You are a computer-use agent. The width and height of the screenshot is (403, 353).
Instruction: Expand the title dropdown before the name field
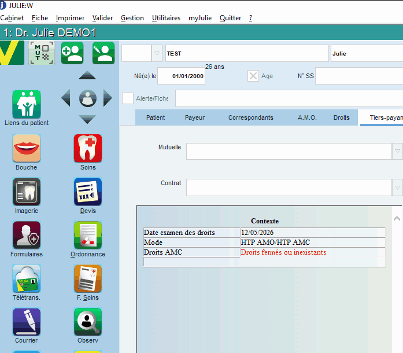[157, 53]
